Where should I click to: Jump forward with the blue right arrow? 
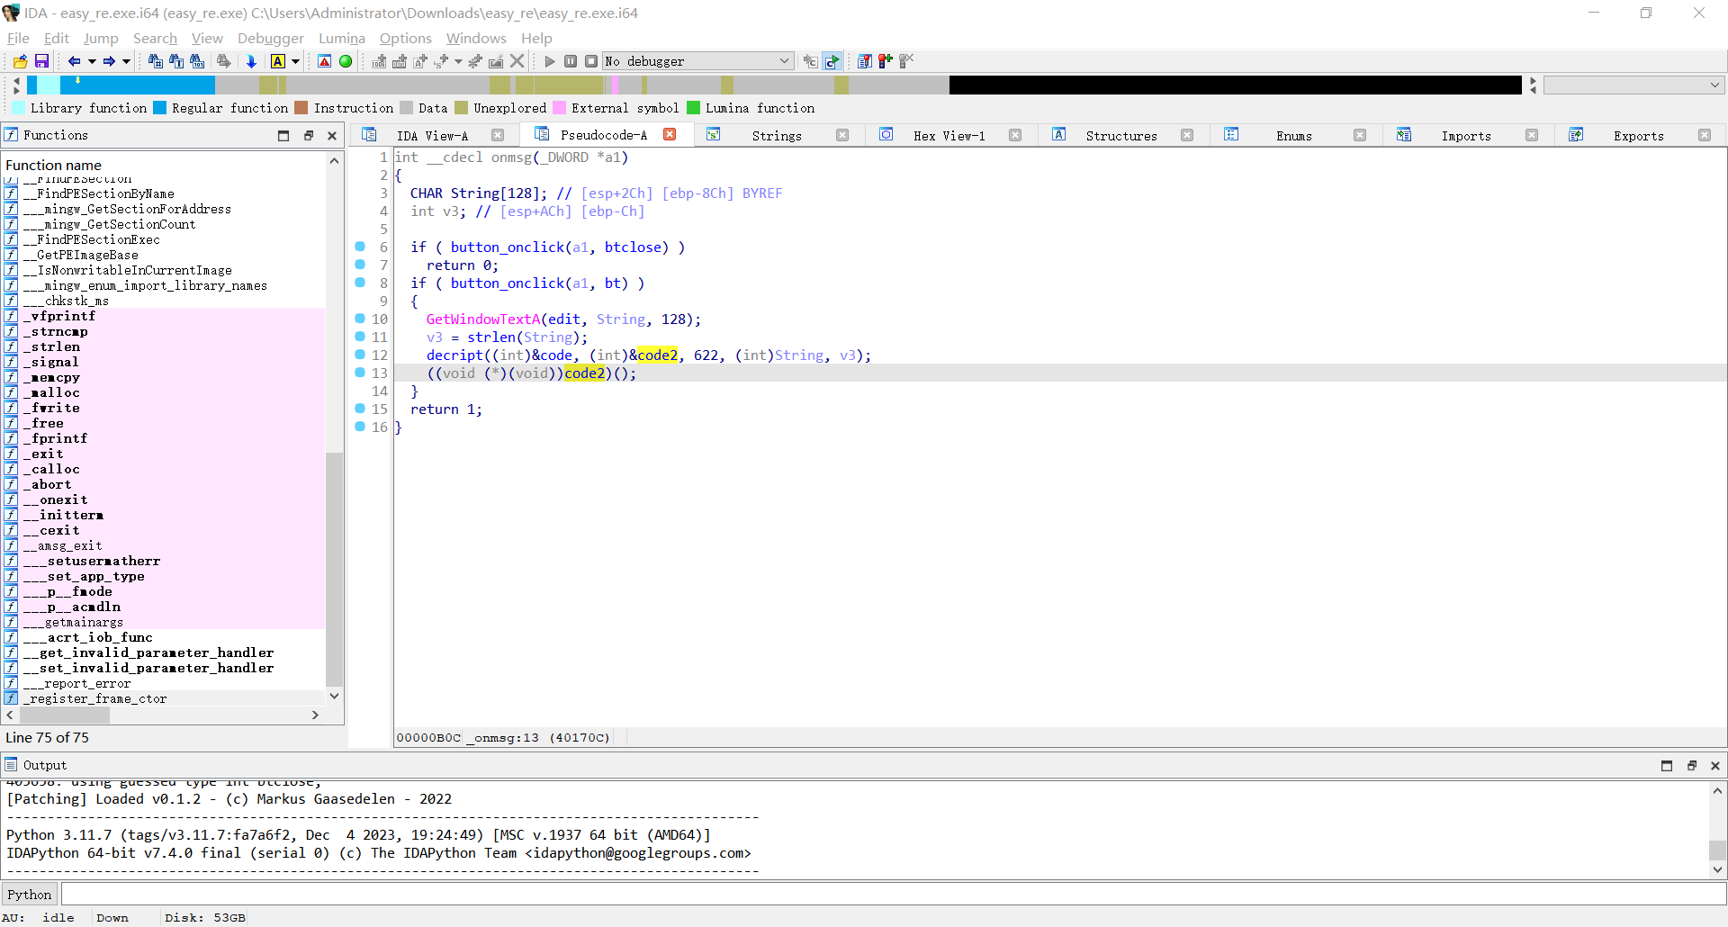point(109,61)
